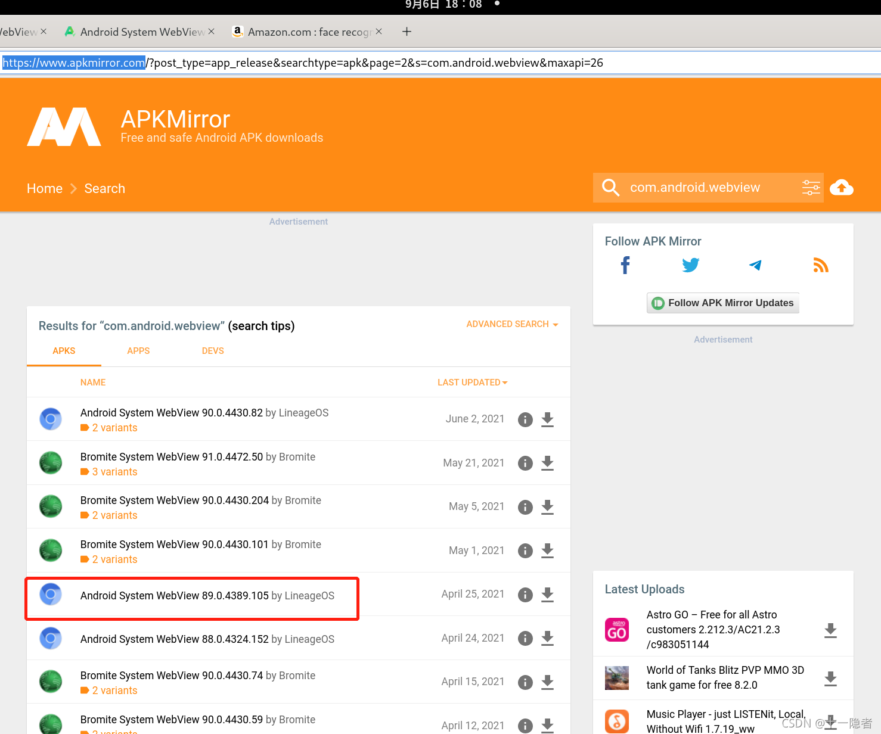Expand 2 variants under Bromite 90.0.4430.74

[x=109, y=691]
